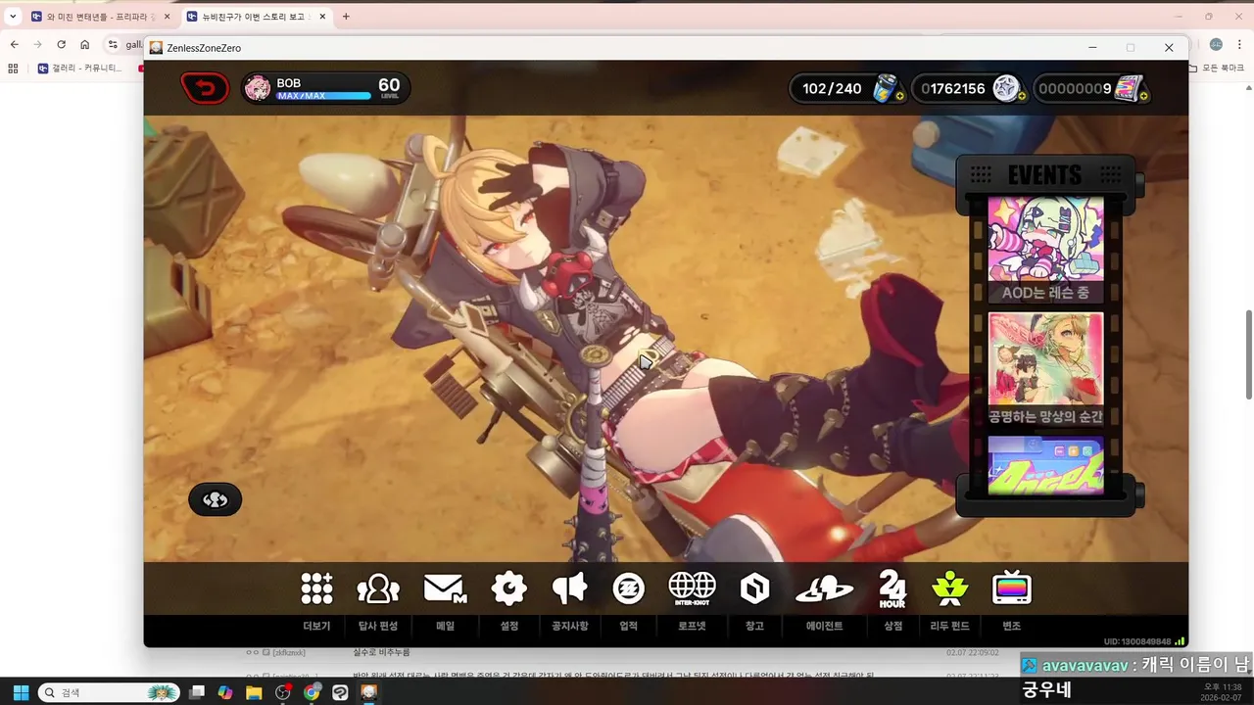
Task: Click the 00000009 Polychrome counter
Action: coord(1075,89)
